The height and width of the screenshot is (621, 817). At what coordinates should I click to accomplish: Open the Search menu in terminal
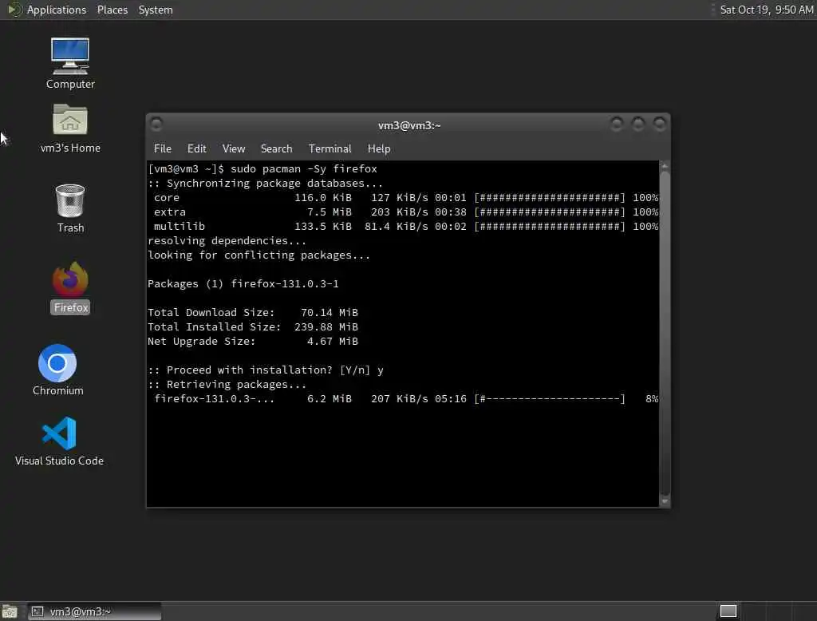point(276,148)
